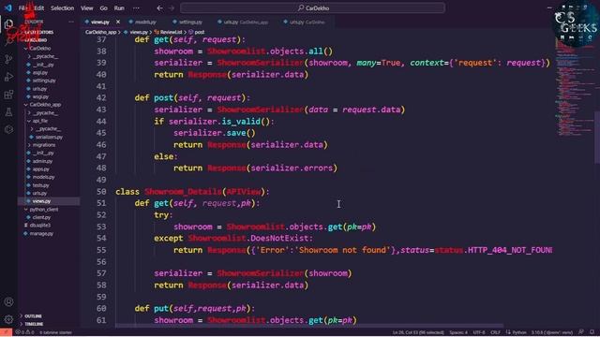Open the View menu
Viewport: 600px width, 337px height.
click(87, 8)
